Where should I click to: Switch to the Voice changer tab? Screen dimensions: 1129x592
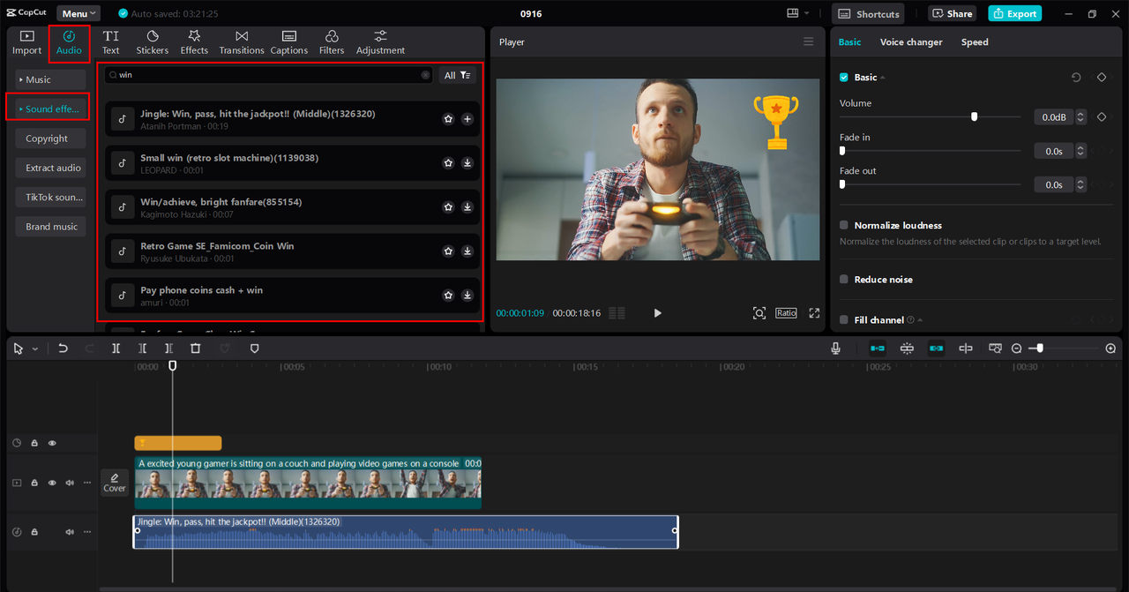pyautogui.click(x=911, y=41)
